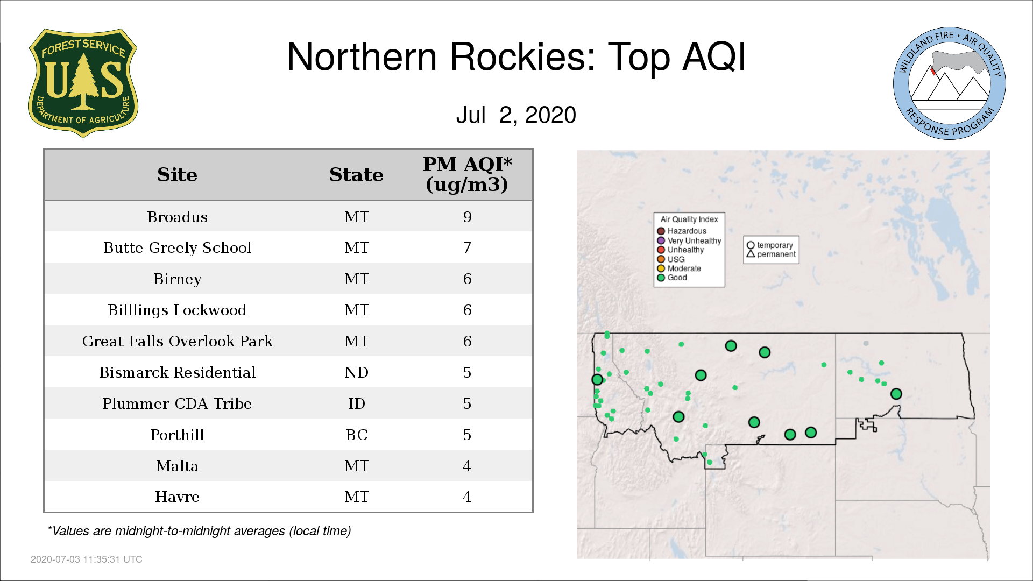Click the Good green legend swatch
The image size is (1033, 581).
(x=661, y=278)
